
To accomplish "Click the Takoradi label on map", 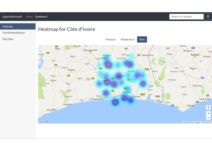I will 190,105.
